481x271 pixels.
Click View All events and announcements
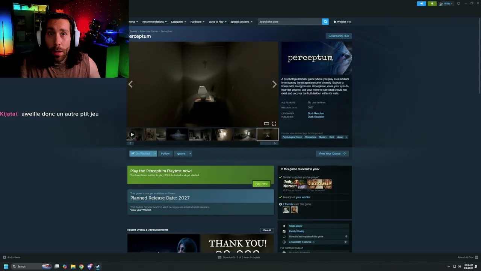pyautogui.click(x=267, y=230)
